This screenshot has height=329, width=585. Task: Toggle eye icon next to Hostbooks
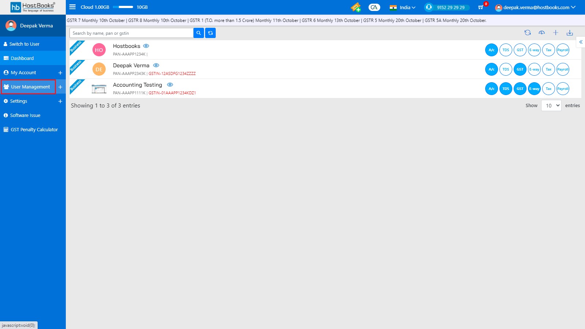[x=146, y=46]
